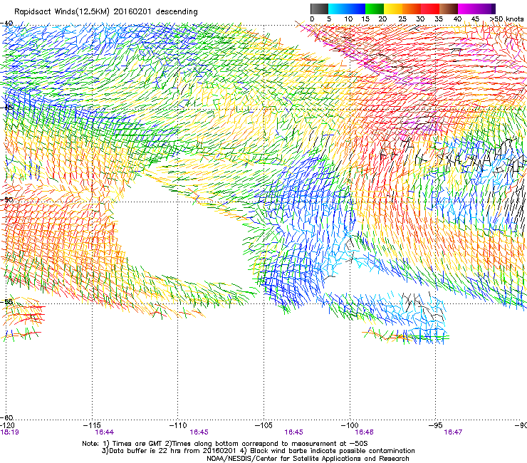Click the title 'Rapidsact Winds(12.5KM) 20160201 descending'
This screenshot has height=463, width=527.
click(106, 12)
